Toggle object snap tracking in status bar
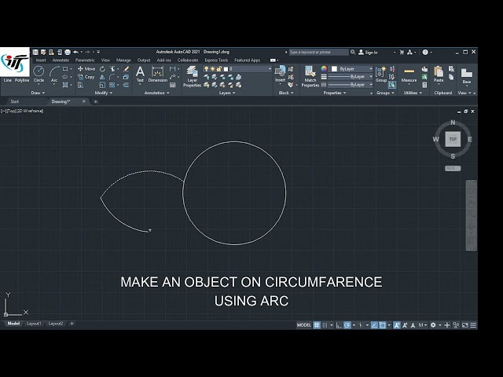Screen dimensions: 503x377 [x=374, y=325]
